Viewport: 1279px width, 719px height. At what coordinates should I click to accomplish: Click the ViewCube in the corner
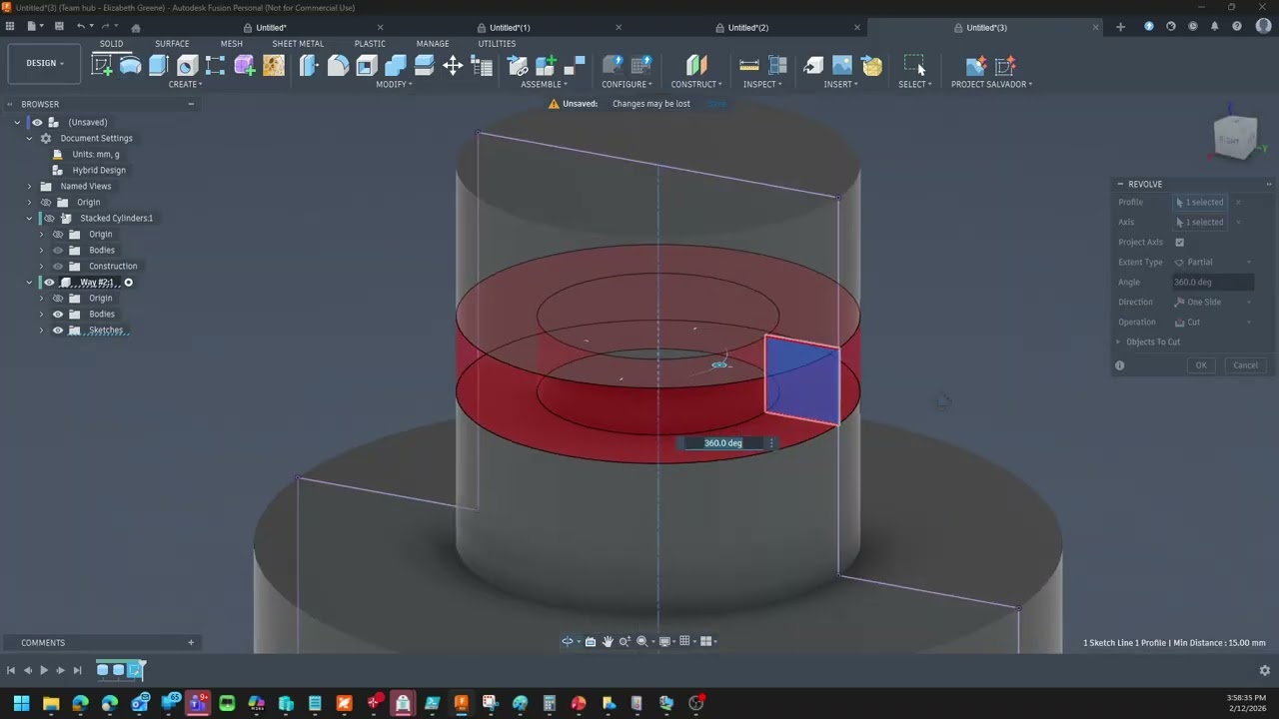[1235, 137]
